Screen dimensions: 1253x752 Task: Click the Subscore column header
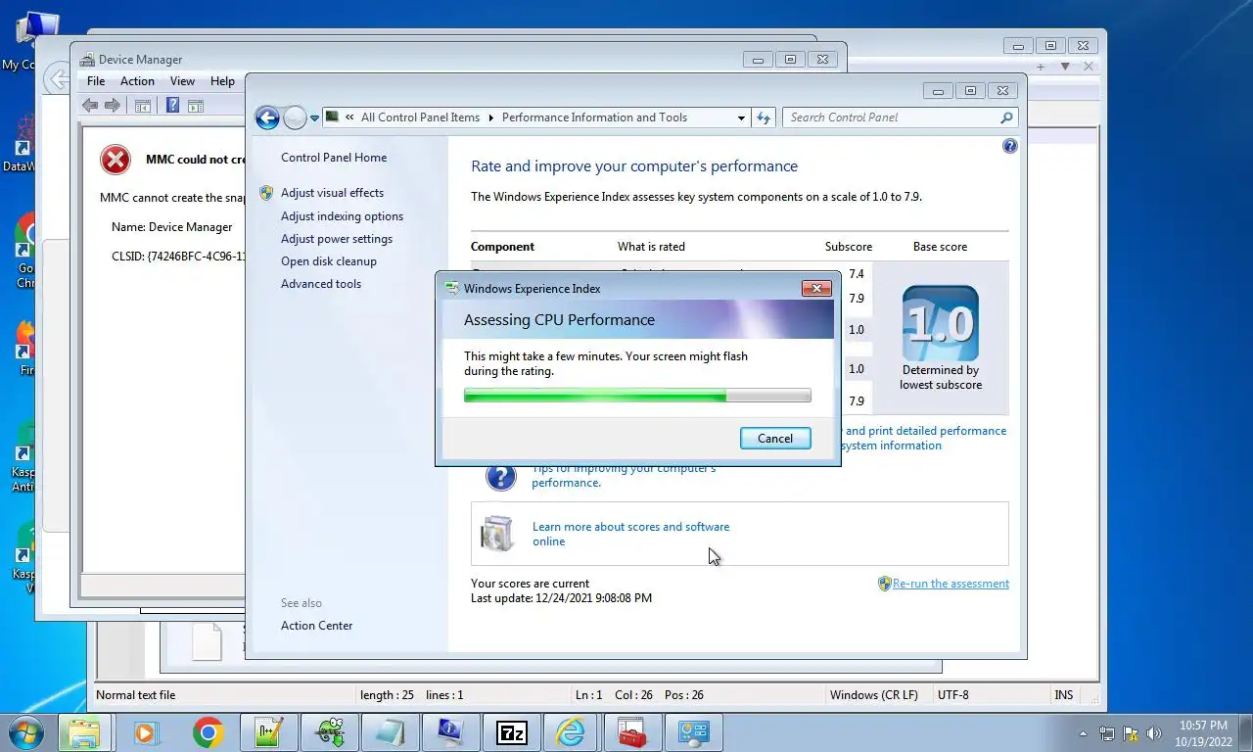click(849, 247)
